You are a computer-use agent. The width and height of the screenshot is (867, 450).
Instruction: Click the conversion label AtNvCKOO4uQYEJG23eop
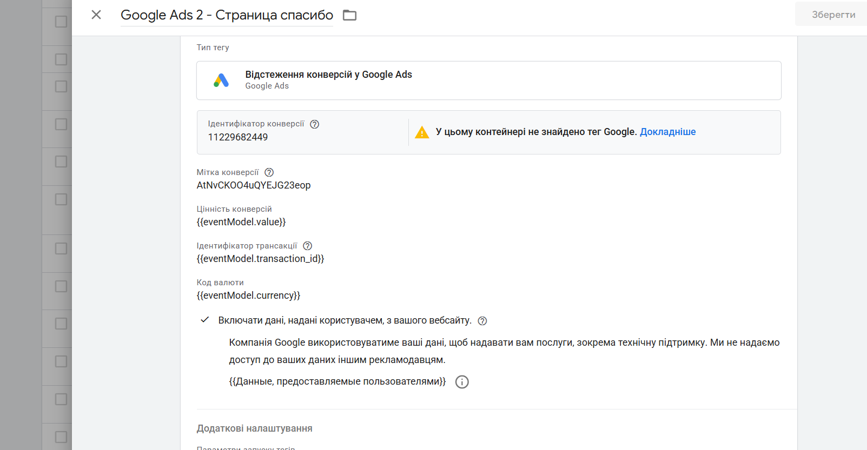point(254,185)
